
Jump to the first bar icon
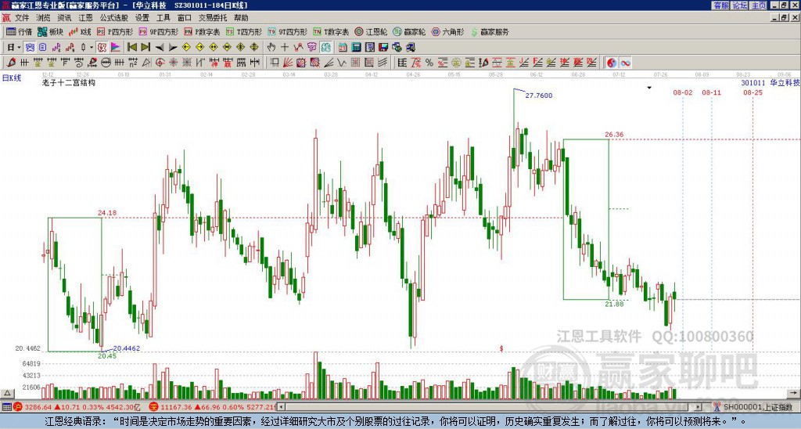131,48
